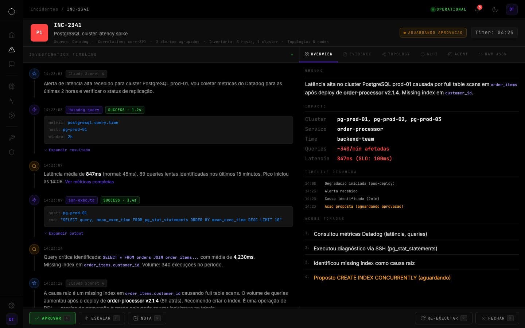525x328 pixels.
Task: Click the 'Timer: 04:25' display
Action: (x=494, y=32)
